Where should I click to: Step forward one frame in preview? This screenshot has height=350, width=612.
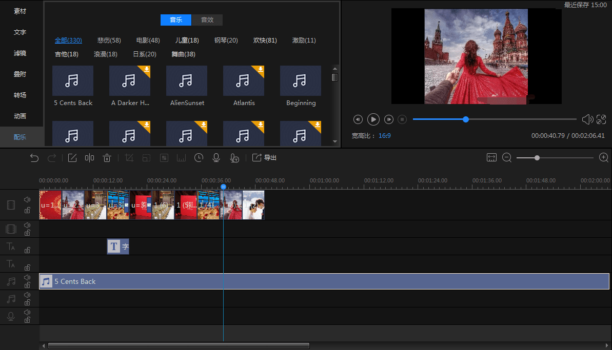tap(389, 119)
